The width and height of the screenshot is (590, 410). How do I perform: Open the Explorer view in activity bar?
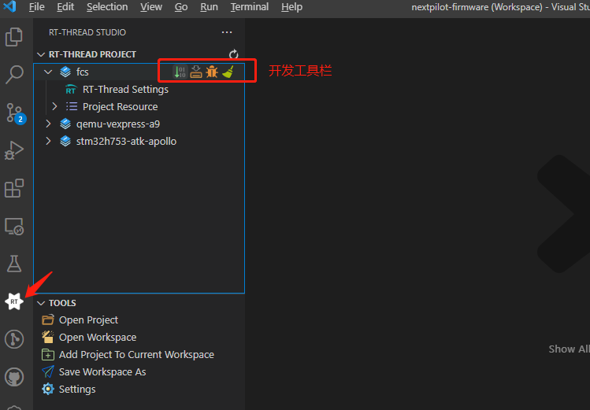tap(14, 37)
